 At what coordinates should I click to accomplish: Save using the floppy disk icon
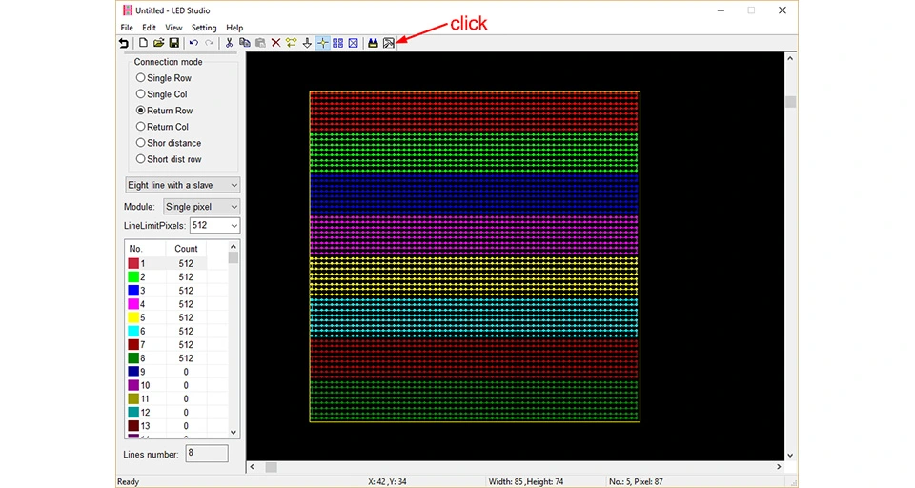tap(173, 43)
